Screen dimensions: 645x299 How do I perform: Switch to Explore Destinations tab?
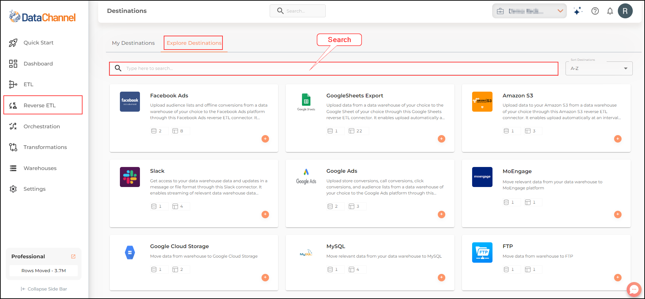tap(194, 43)
